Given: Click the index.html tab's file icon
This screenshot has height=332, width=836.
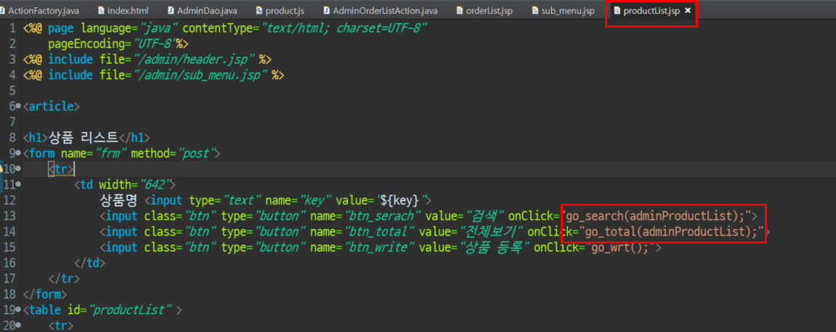Looking at the screenshot, I should pyautogui.click(x=101, y=11).
